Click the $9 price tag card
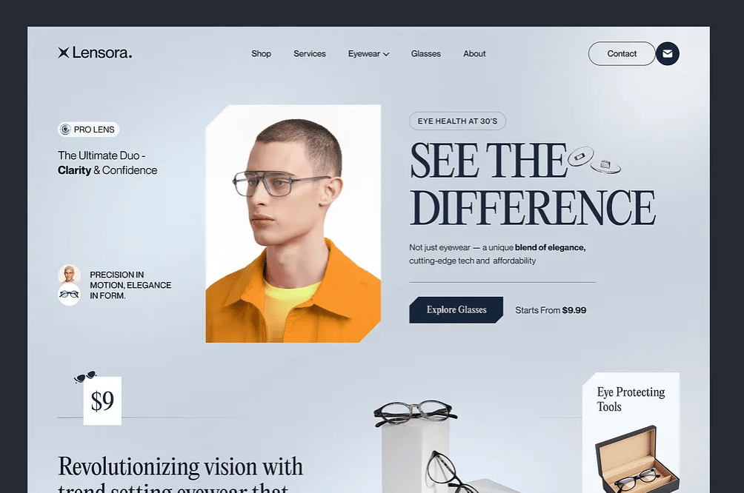 click(102, 400)
